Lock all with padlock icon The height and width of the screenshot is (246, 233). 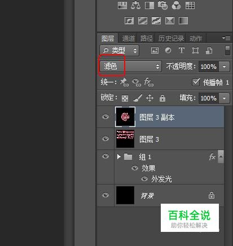(162, 98)
